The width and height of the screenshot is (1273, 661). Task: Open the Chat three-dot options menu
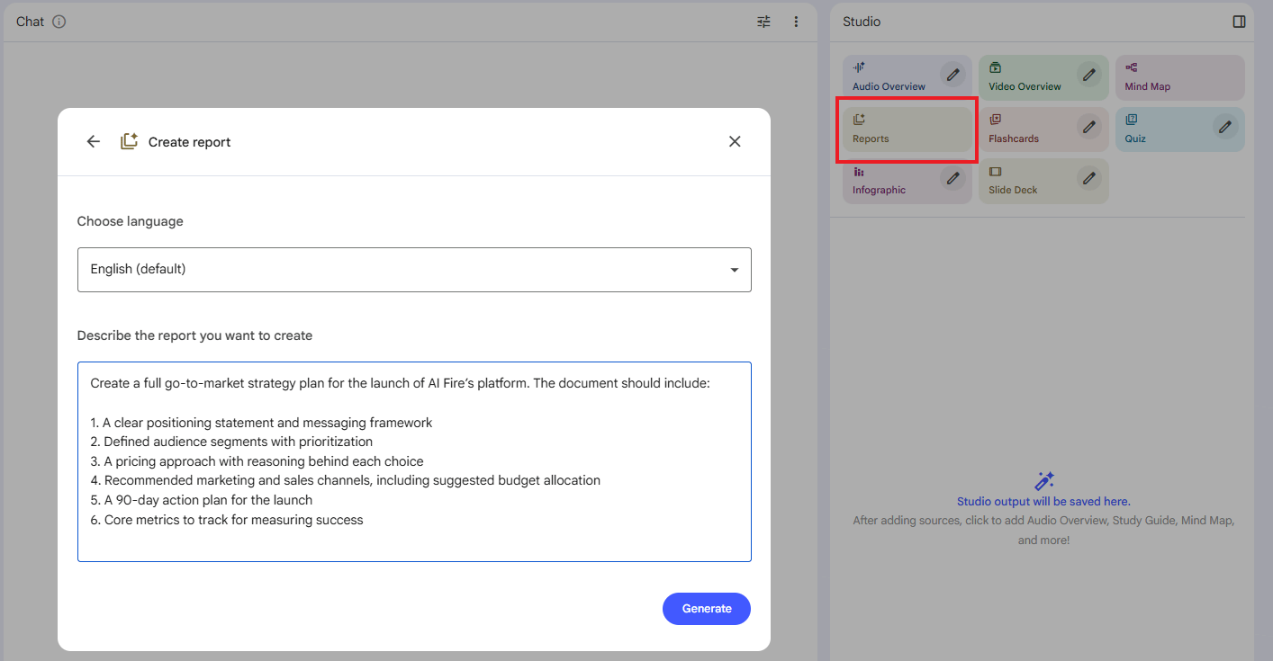796,22
